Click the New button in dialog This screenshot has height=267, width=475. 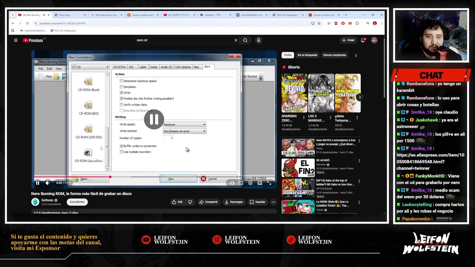178,179
